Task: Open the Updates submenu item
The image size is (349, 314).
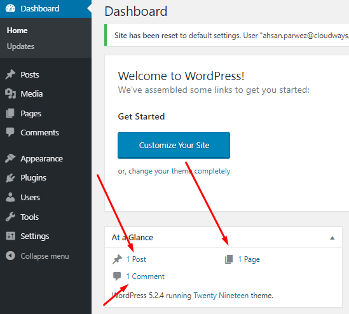Action: pos(20,46)
